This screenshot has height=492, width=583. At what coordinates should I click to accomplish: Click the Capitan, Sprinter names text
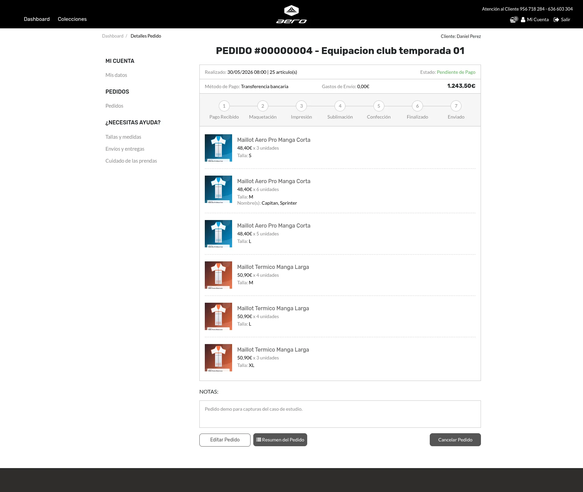pos(279,203)
